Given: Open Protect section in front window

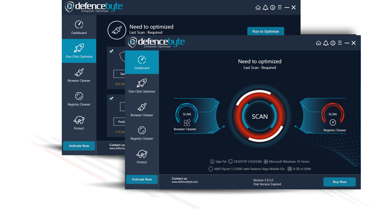Looking at the screenshot, I should pos(142,157).
